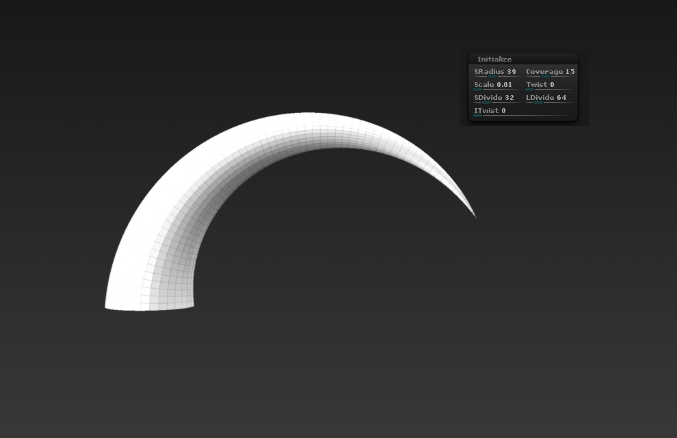677x438 pixels.
Task: Click the Scale value to edit it
Action: click(x=504, y=84)
